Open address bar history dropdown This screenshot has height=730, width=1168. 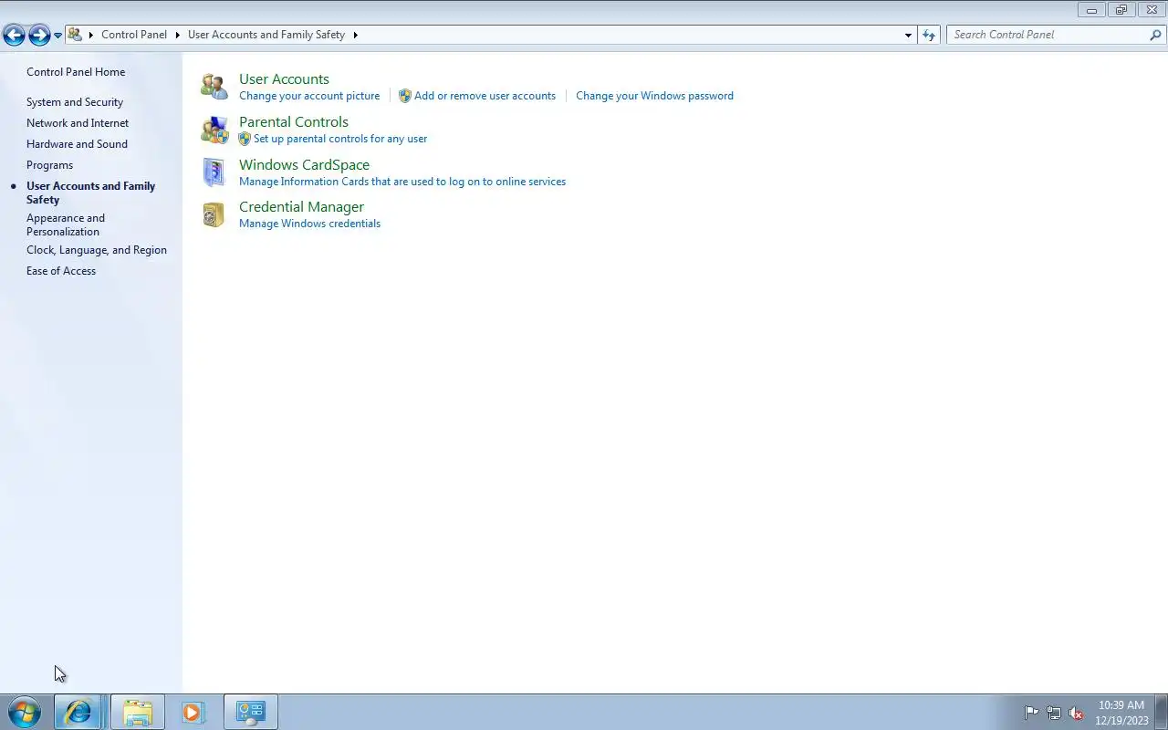(x=908, y=35)
